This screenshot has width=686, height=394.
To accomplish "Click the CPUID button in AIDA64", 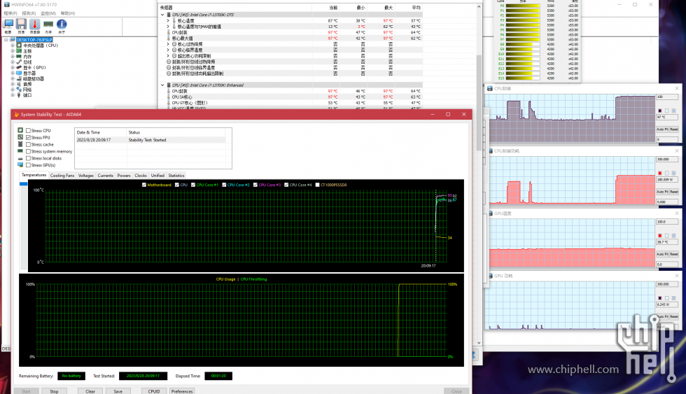I will point(154,391).
